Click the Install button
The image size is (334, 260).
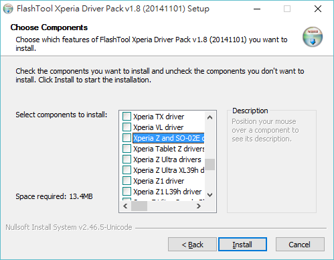242,245
